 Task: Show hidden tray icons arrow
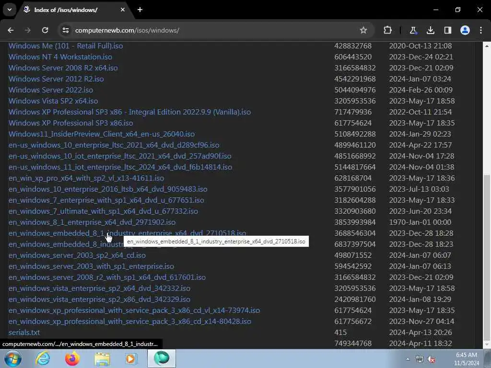pos(408,359)
